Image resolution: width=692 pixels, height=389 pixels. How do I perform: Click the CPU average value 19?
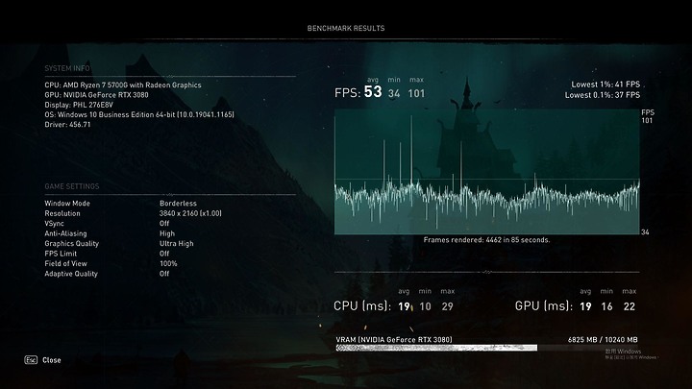(404, 306)
